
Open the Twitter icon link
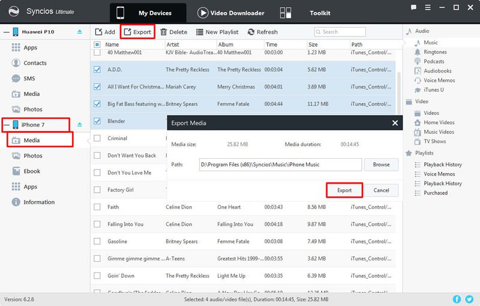point(469,299)
